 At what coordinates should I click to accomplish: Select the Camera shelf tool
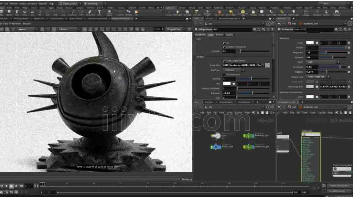pyautogui.click(x=169, y=13)
